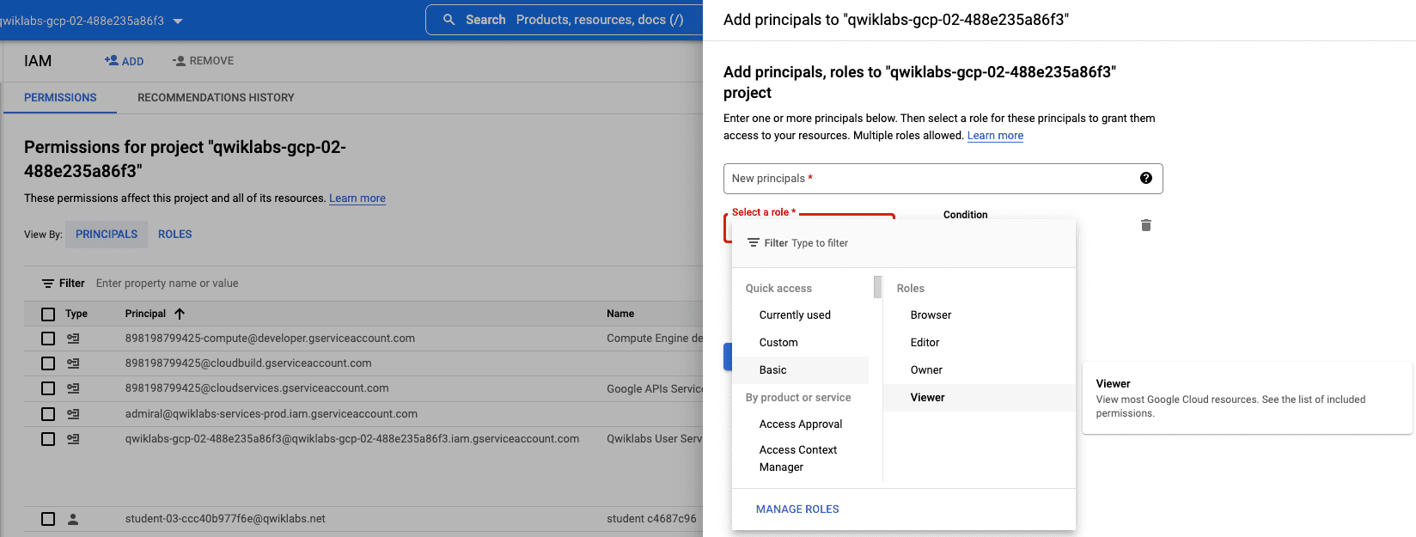Click the Remove person icon in IAM toolbar

179,61
